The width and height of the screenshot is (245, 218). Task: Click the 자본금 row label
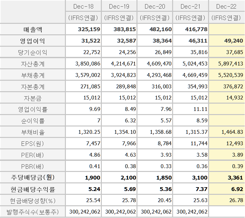33,98
